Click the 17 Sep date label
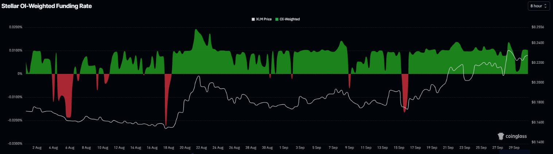 tap(415, 148)
